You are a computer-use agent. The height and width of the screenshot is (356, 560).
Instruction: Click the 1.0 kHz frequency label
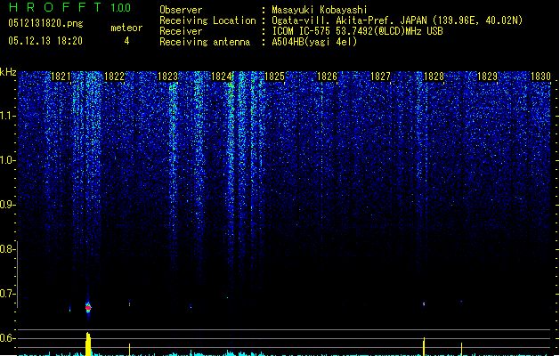[x=7, y=160]
